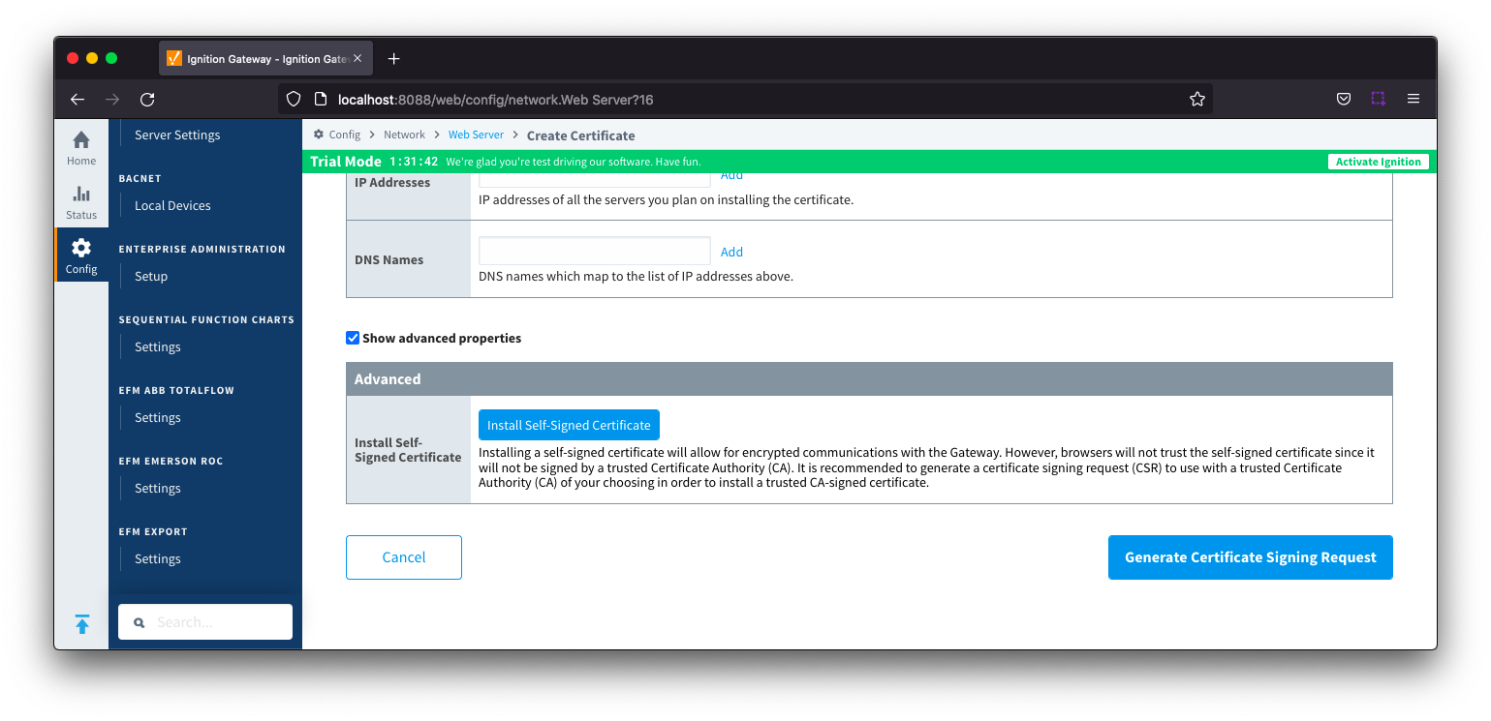Click the Install Self-Signed Certificate row label
Screen dimensions: 1491x721
coord(408,450)
